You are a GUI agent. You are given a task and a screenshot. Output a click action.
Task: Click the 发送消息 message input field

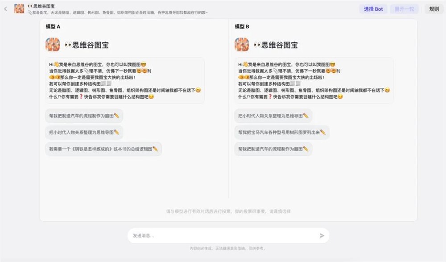pos(201,235)
